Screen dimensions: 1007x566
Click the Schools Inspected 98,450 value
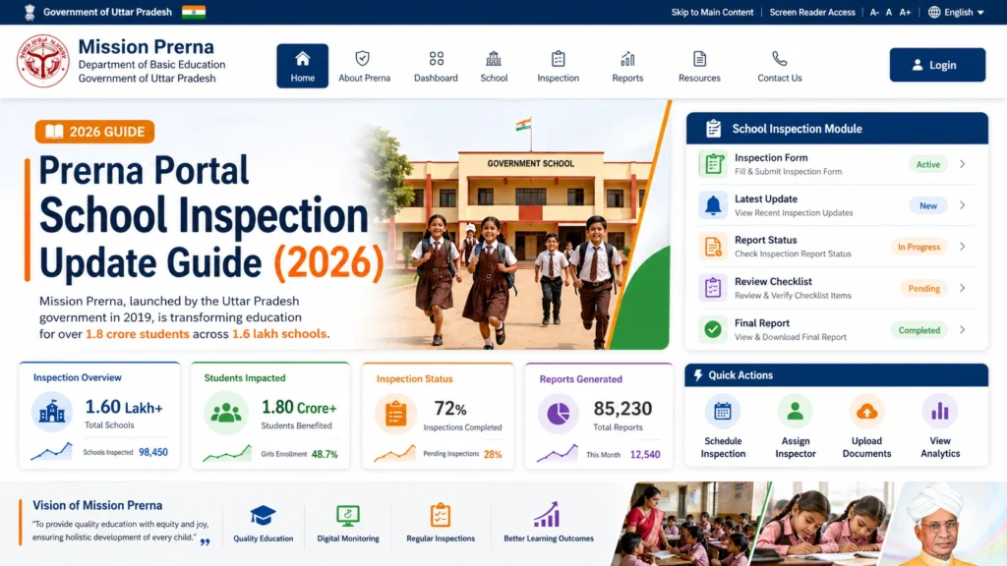[153, 452]
